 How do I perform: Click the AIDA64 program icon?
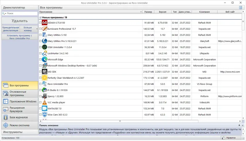point(45,23)
